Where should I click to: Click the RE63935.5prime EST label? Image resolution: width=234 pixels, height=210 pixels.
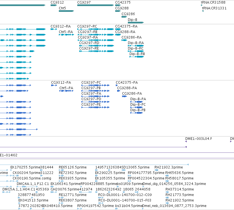[x=73, y=178]
